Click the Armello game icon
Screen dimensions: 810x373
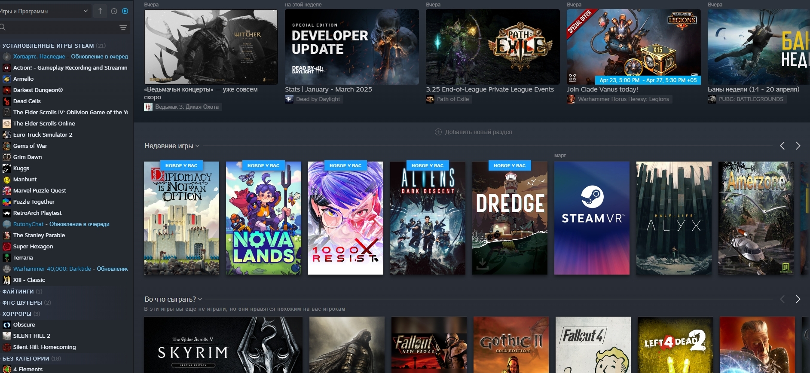(6, 79)
